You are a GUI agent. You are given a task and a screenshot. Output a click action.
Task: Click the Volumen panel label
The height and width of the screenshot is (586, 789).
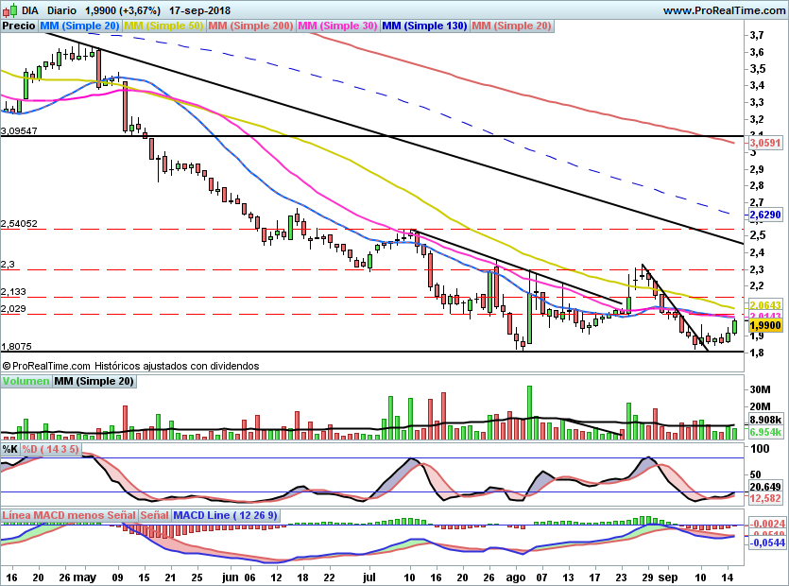pos(26,382)
